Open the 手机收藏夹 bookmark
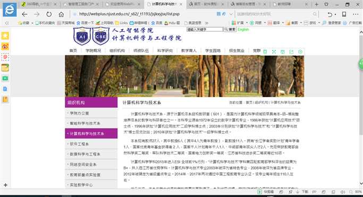 pos(45,23)
